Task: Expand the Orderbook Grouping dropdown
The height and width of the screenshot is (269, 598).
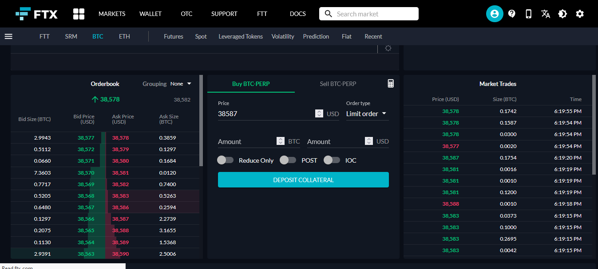Action: (x=181, y=84)
